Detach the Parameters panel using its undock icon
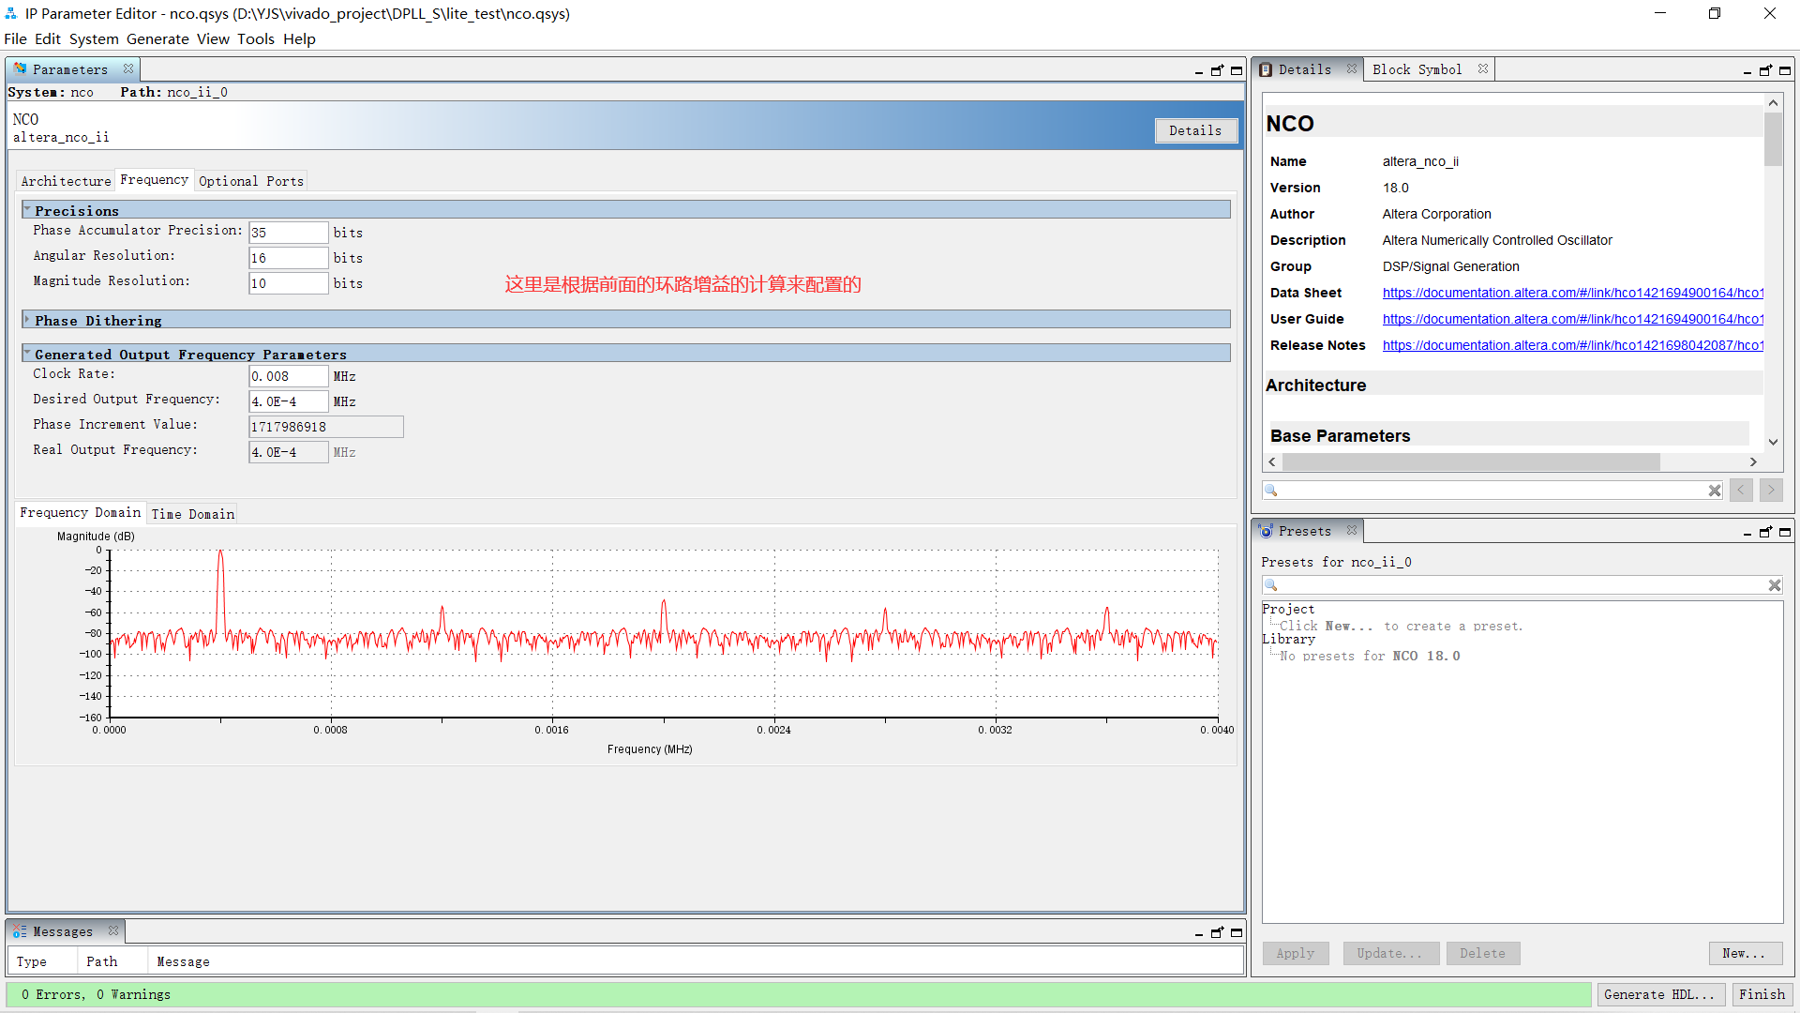Viewport: 1800px width, 1013px height. pos(1217,70)
